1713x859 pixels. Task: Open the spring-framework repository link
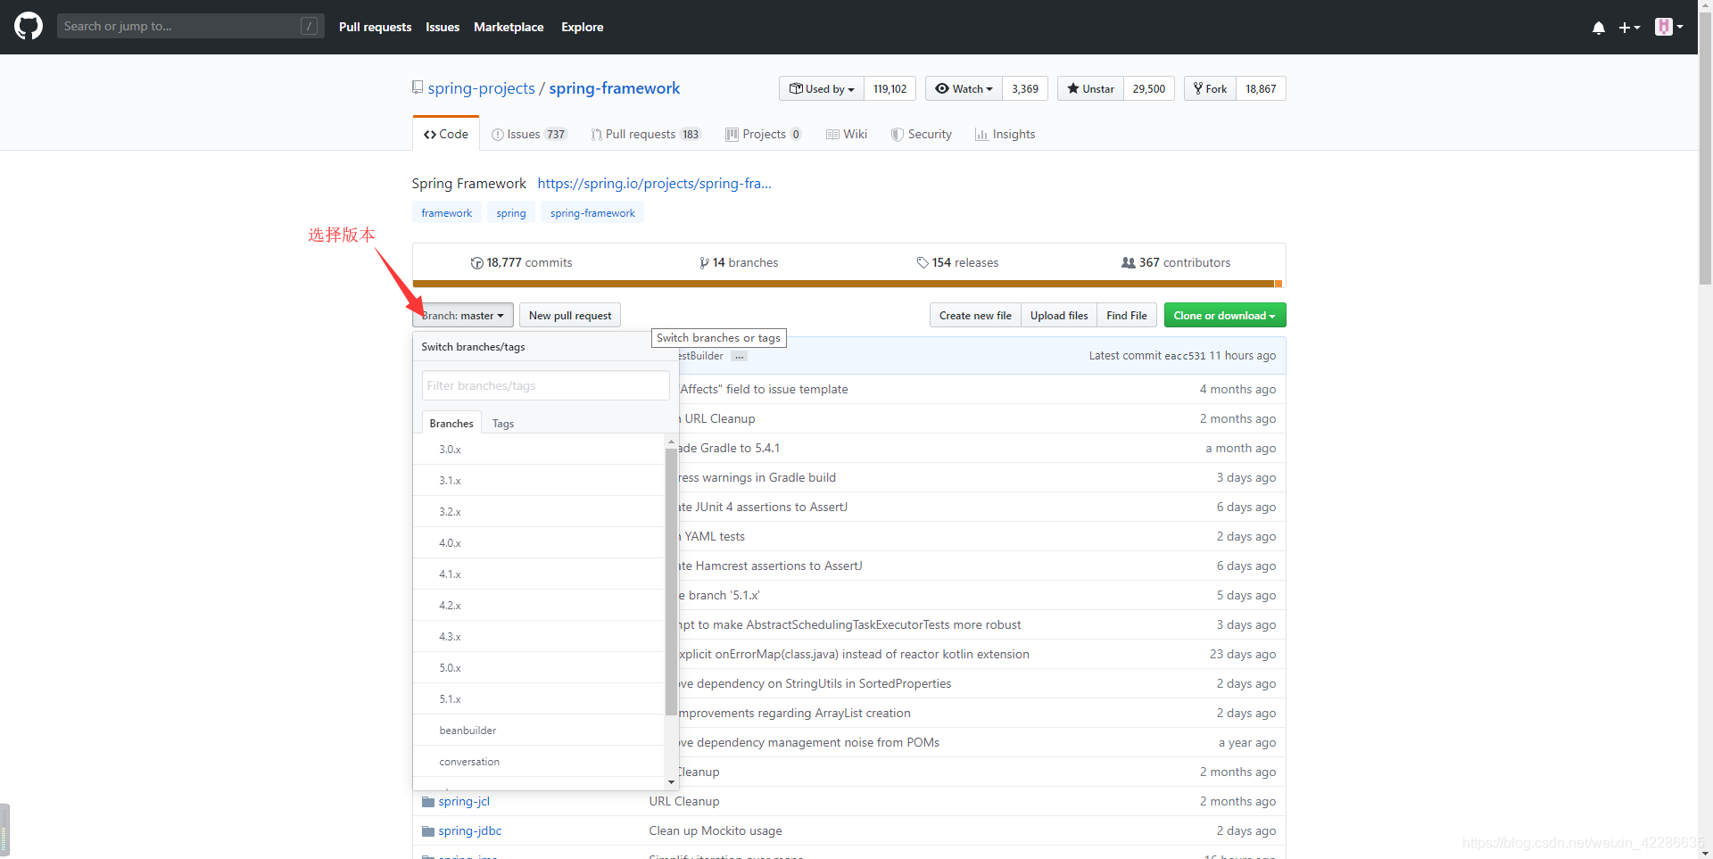[x=614, y=88]
